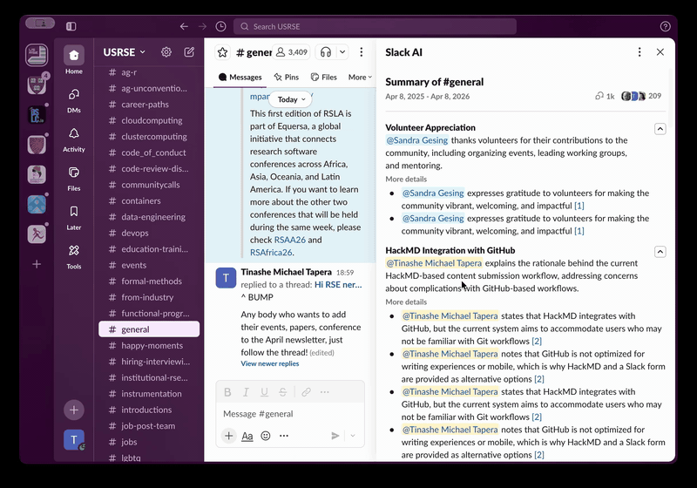697x488 pixels.
Task: Open the Today date jump dropdown
Action: click(291, 99)
